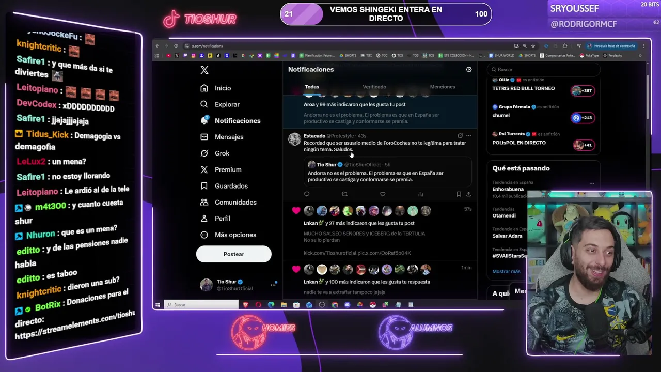Switch to Todas notifications tab

point(312,87)
